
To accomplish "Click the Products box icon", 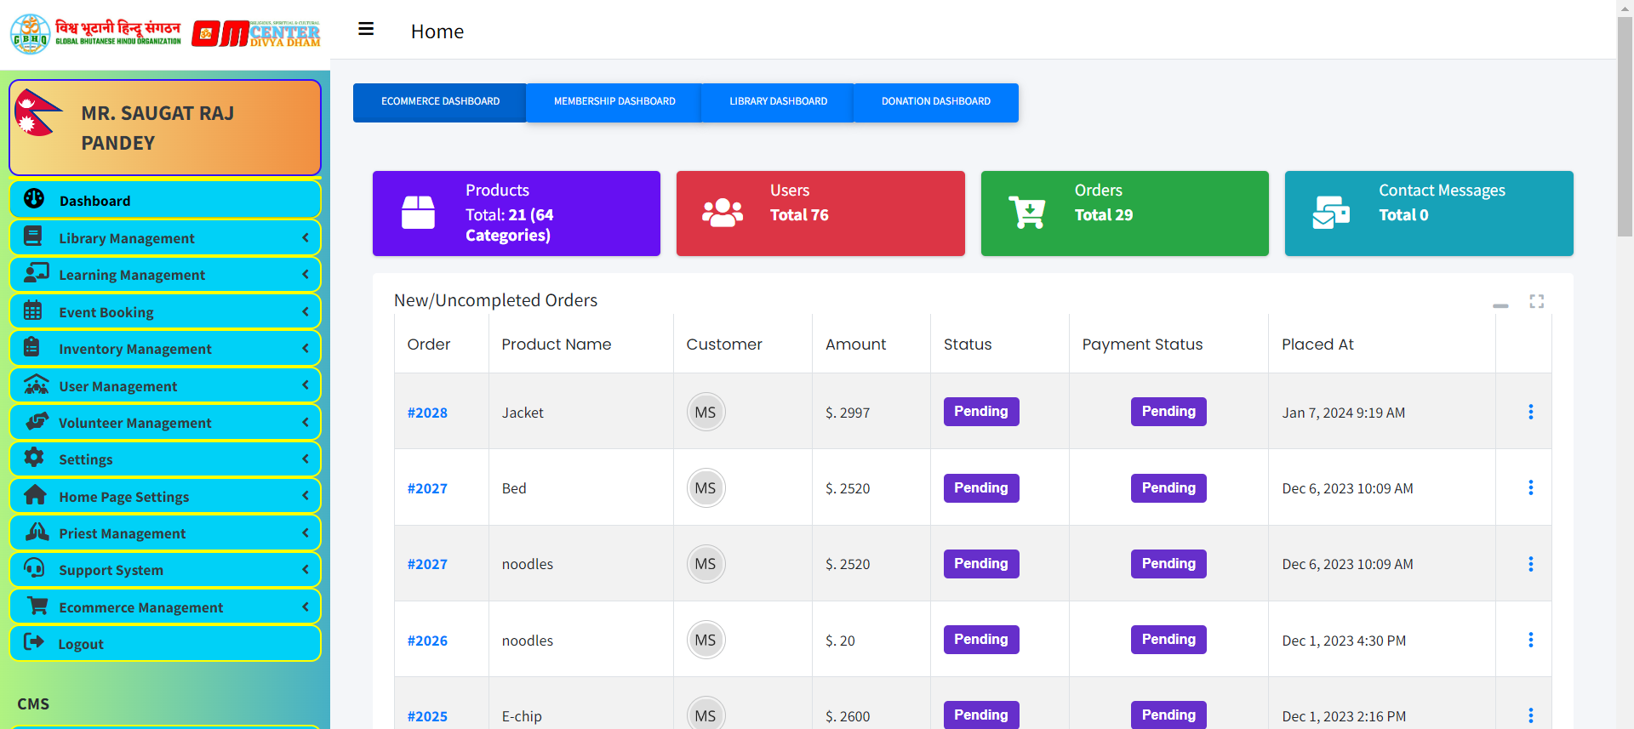I will point(418,213).
